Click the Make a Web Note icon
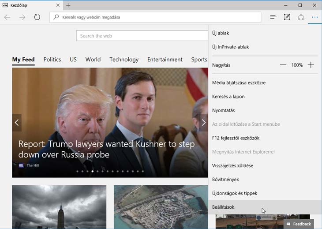 click(x=287, y=17)
